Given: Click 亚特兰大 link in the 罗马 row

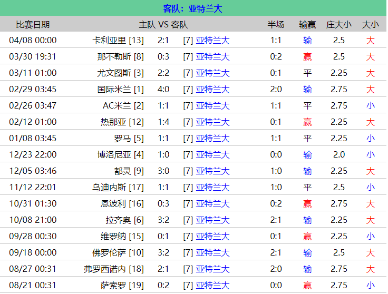Looking at the screenshot, I should click(x=212, y=138).
